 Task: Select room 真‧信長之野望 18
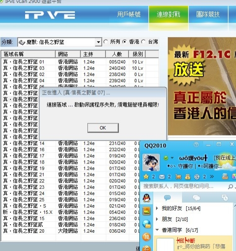tap(70, 162)
